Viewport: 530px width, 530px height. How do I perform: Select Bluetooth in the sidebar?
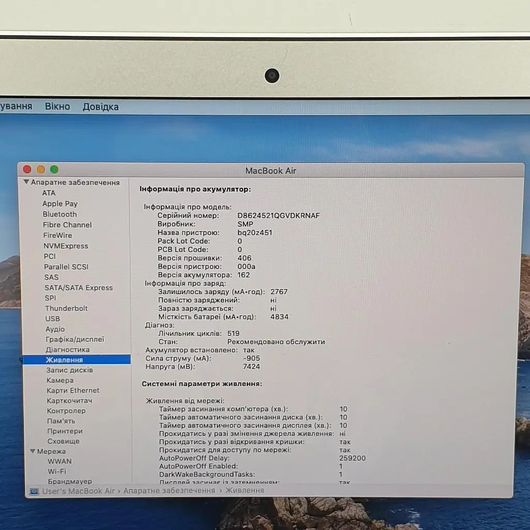(60, 214)
